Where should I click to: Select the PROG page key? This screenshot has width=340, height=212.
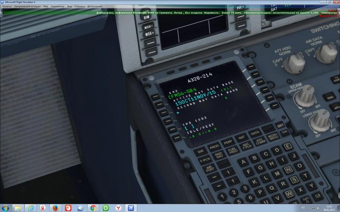tap(214, 147)
